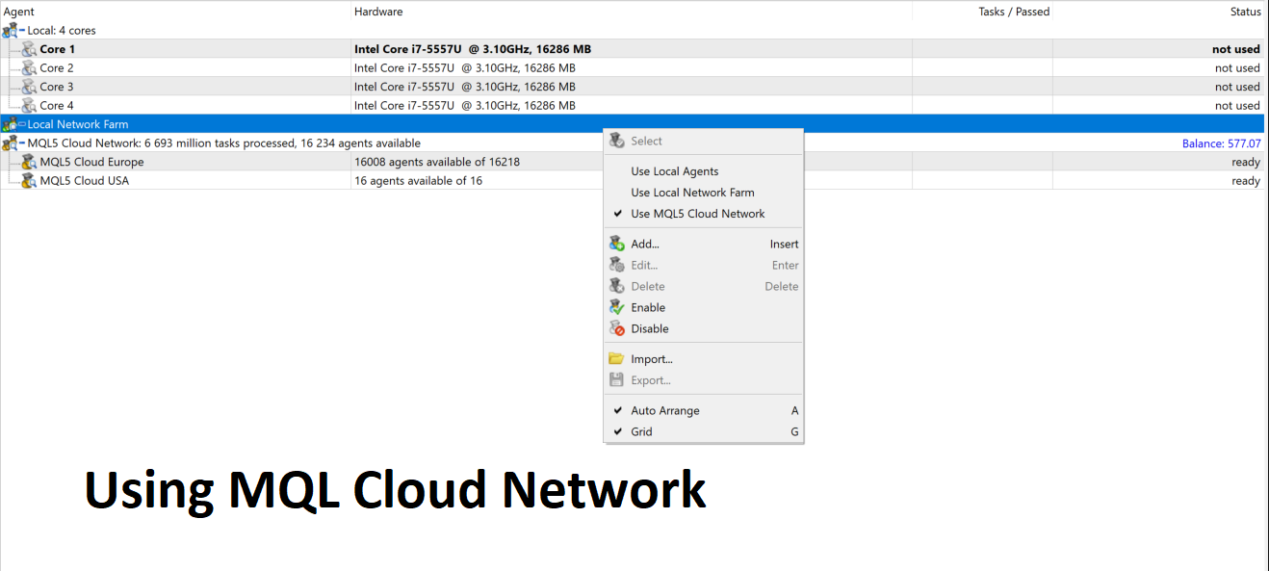1269x571 pixels.
Task: Click the MQL5 Cloud Europe agent icon
Action: (x=29, y=162)
